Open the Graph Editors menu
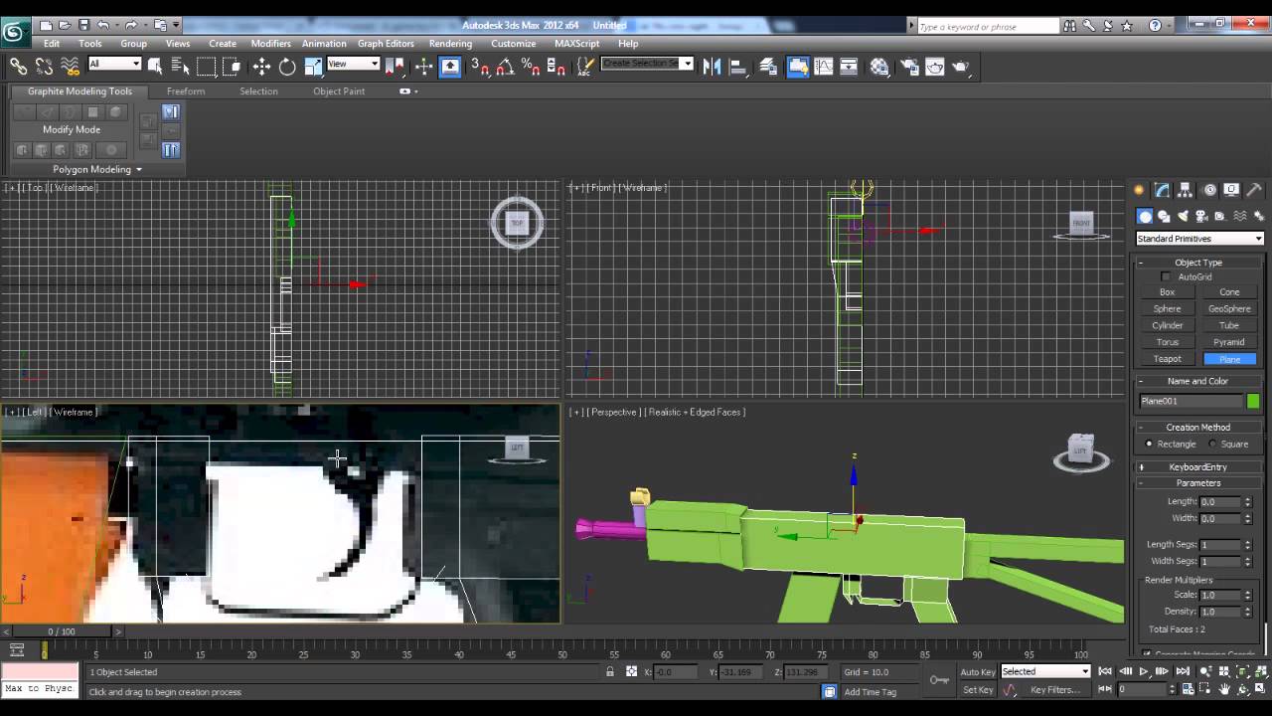This screenshot has width=1272, height=716. (386, 44)
